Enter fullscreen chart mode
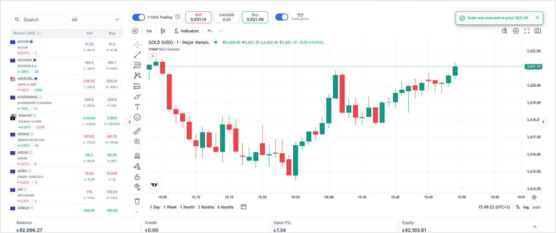 coord(526,31)
